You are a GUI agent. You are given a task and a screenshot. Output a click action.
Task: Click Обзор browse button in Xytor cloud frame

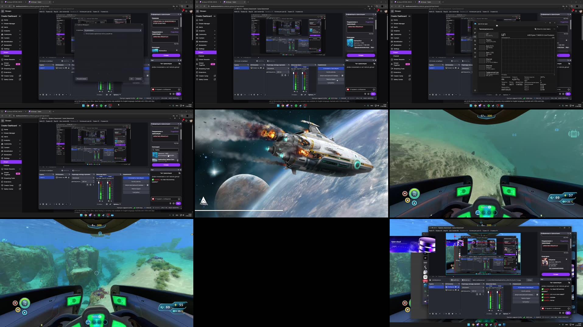(529, 280)
